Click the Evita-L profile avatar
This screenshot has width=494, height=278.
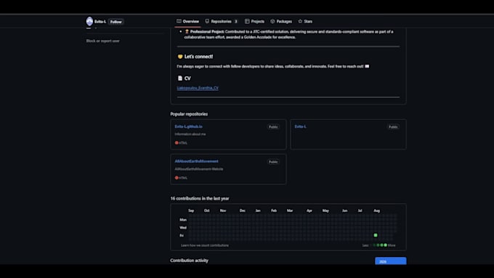[89, 21]
